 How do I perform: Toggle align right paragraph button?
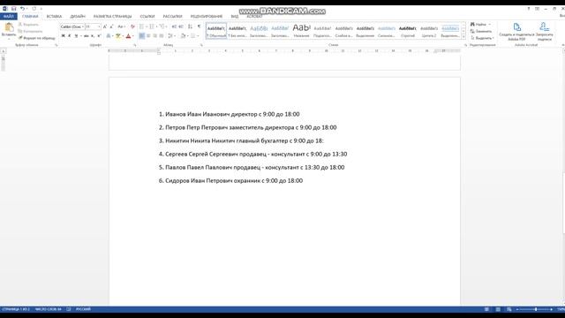click(155, 36)
